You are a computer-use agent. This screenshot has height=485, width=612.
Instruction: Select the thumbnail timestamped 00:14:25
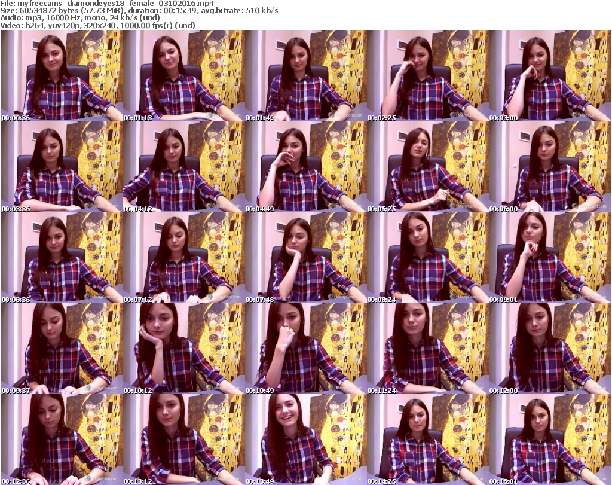tap(428, 440)
